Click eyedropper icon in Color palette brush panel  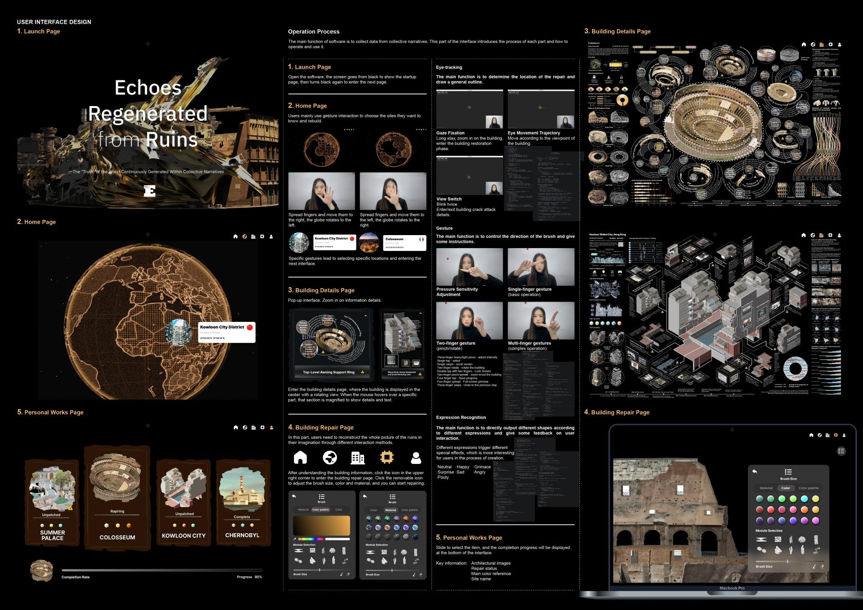tap(295, 539)
